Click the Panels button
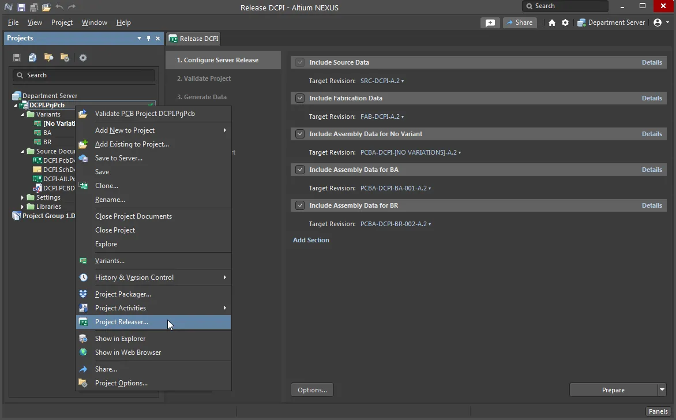676x420 pixels. [658, 411]
